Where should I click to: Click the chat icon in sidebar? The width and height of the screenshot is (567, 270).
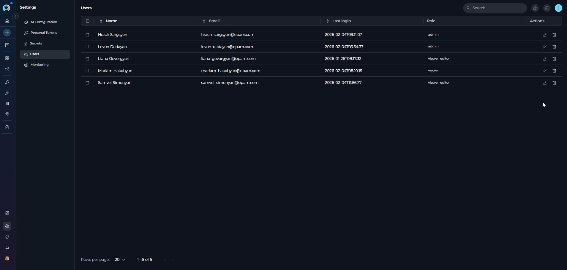tap(7, 45)
